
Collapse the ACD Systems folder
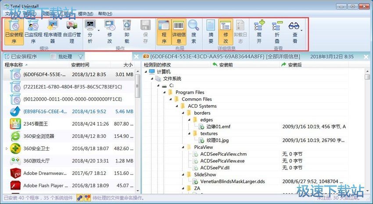[177, 106]
